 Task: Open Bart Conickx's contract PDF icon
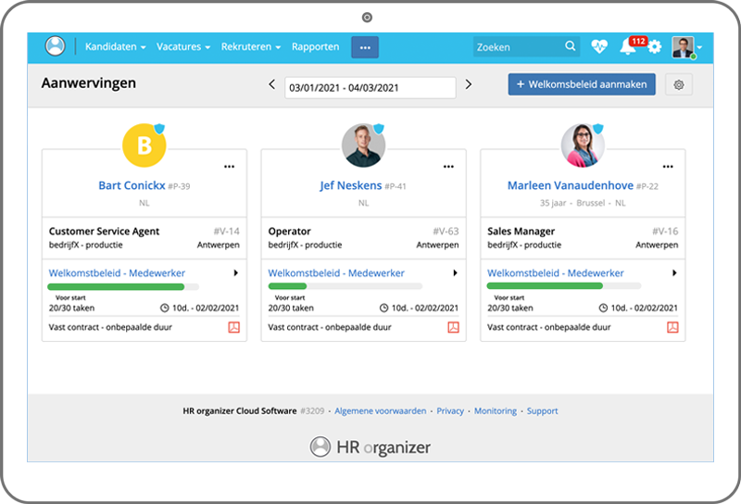[x=234, y=327]
